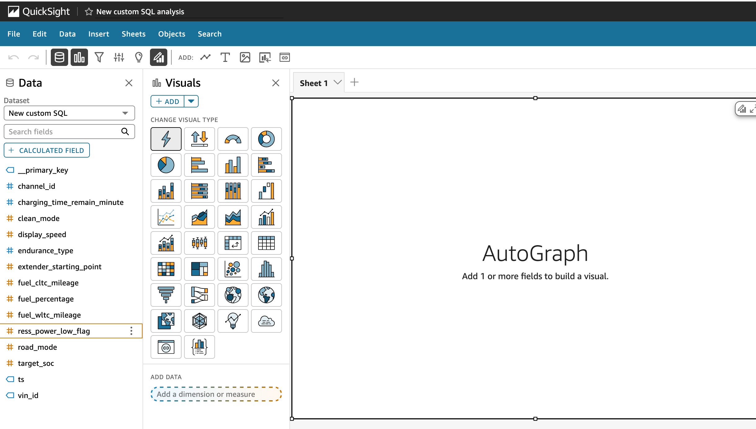This screenshot has height=429, width=756.
Task: Choose the funnel chart visual
Action: [x=166, y=295]
